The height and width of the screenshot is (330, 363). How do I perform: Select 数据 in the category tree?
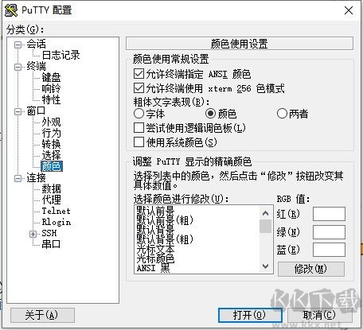click(51, 188)
